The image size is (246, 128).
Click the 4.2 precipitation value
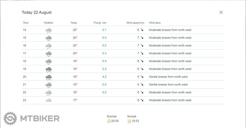[x=104, y=77]
